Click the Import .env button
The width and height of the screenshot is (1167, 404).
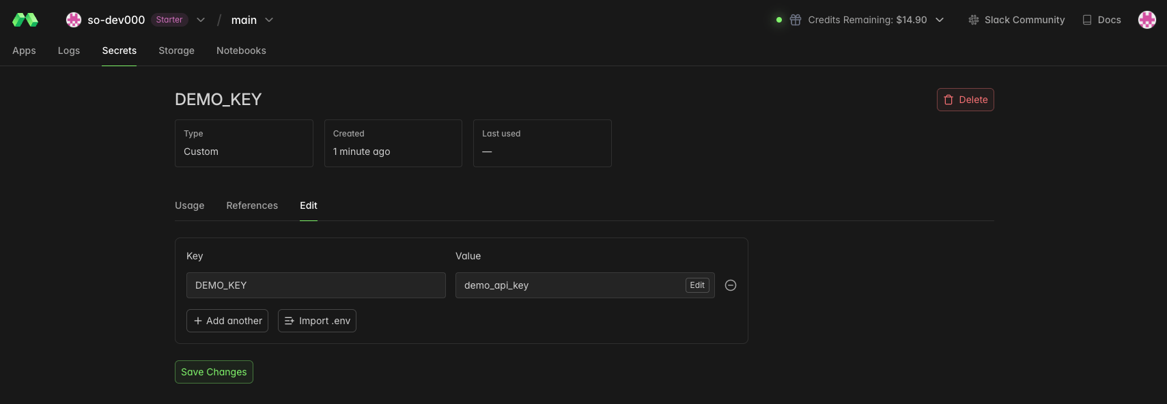click(317, 321)
